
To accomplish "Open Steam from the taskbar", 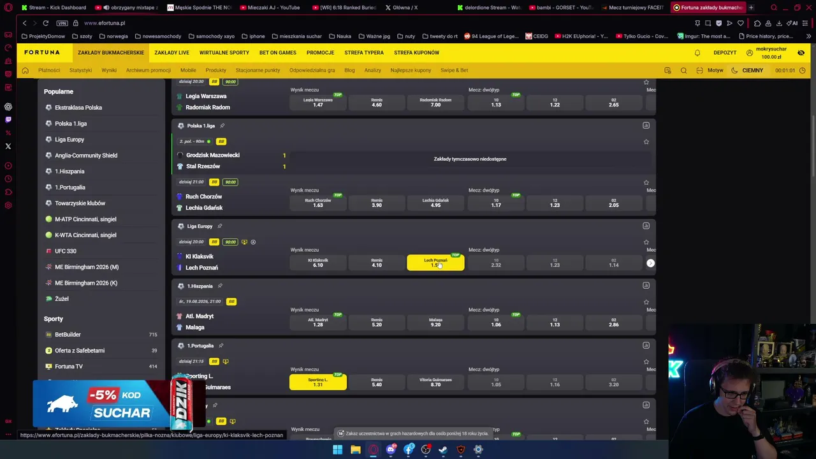I will 443,449.
